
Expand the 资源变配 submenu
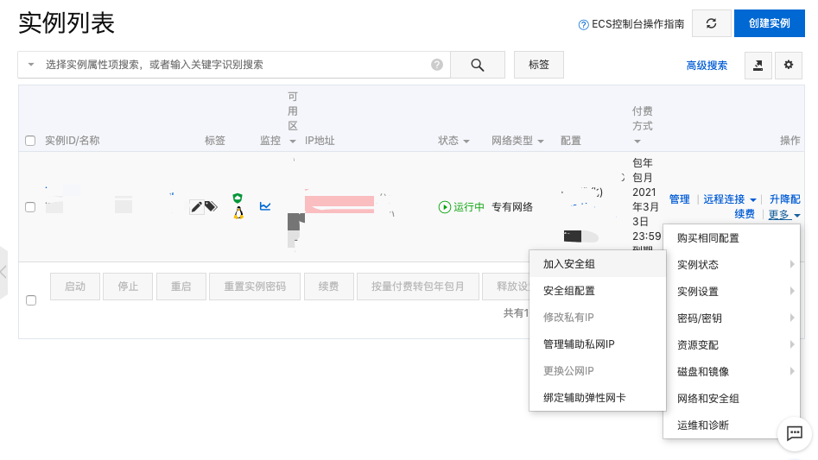[732, 345]
